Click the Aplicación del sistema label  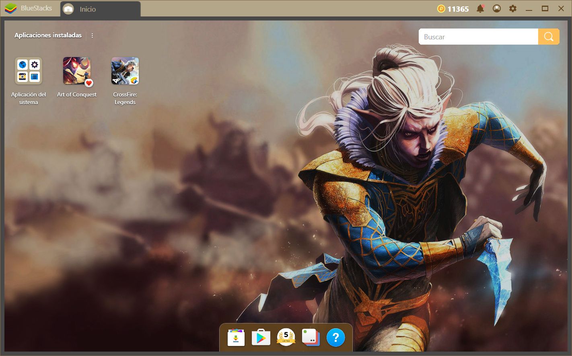click(29, 98)
